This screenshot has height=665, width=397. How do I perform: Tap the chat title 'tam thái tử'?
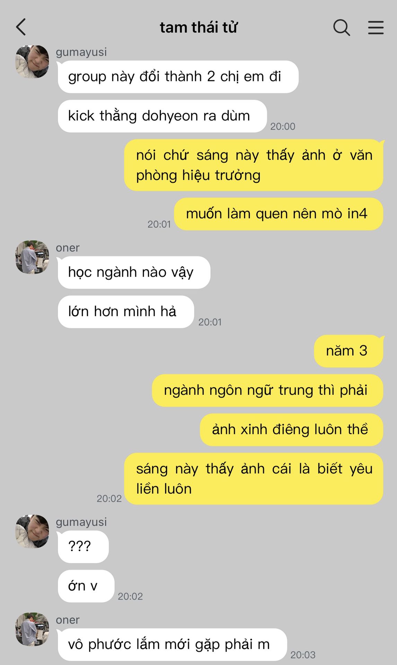click(198, 27)
